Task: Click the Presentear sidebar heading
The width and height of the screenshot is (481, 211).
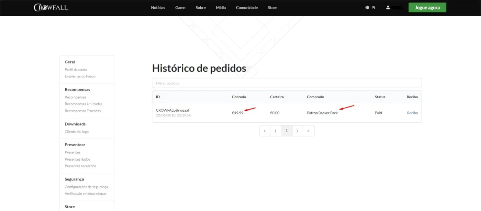Action: [75, 145]
